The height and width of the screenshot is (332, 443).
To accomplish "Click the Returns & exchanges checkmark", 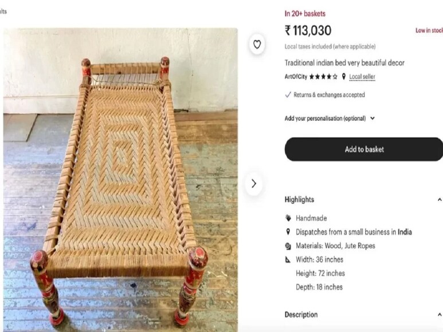I will [x=288, y=95].
